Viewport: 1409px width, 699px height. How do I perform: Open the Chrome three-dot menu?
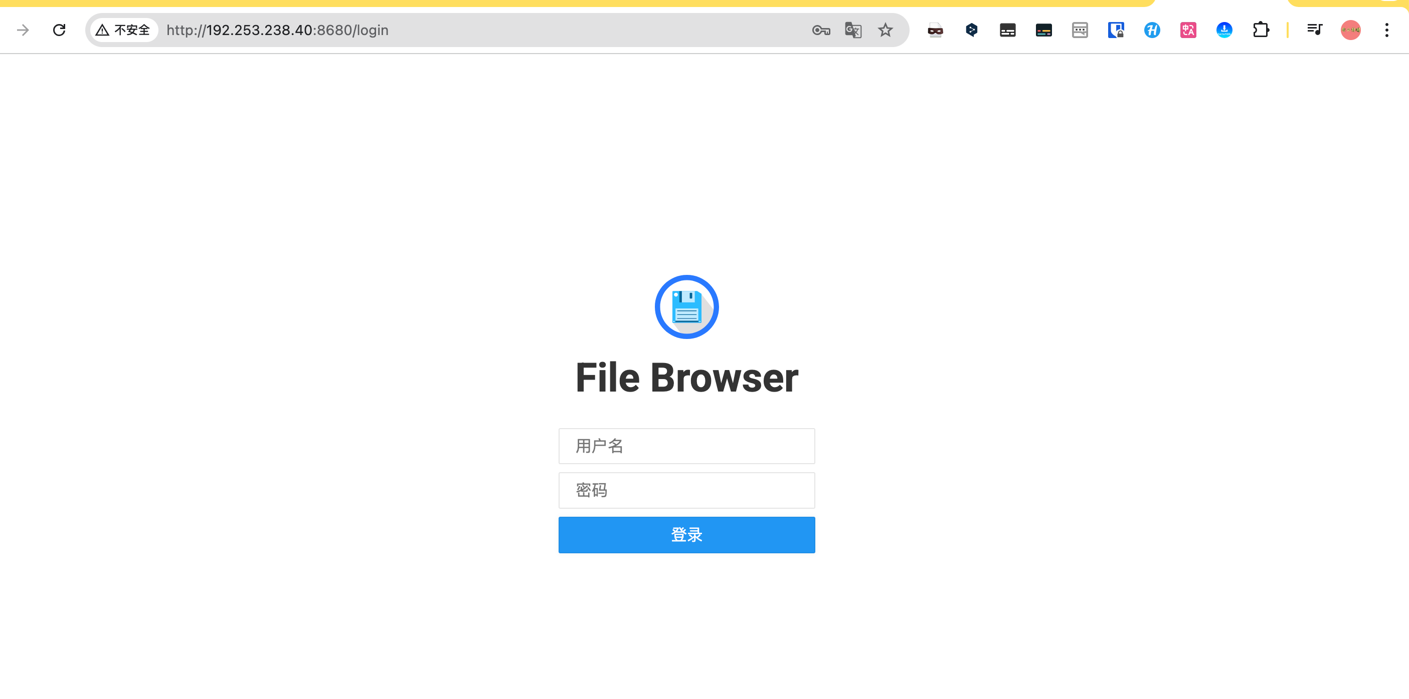click(x=1386, y=30)
